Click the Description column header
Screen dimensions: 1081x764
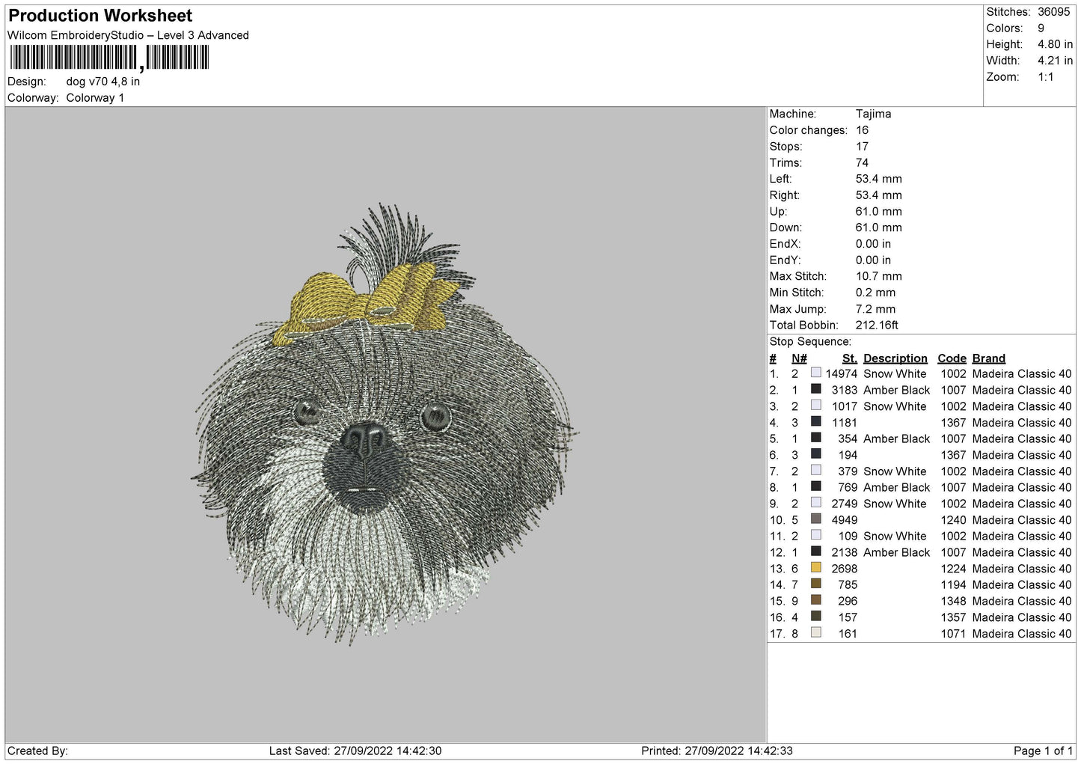895,358
